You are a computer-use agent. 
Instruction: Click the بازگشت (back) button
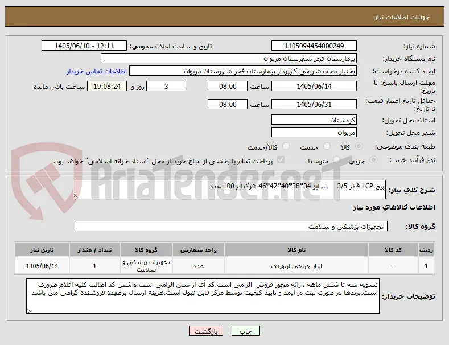(x=206, y=331)
